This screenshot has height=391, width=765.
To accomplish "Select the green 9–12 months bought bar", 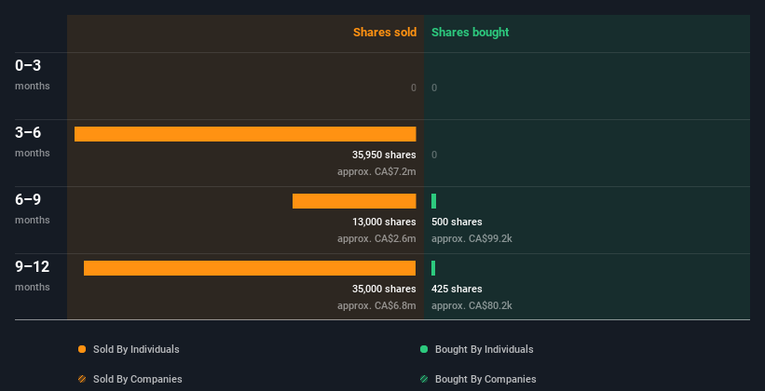I will (433, 268).
